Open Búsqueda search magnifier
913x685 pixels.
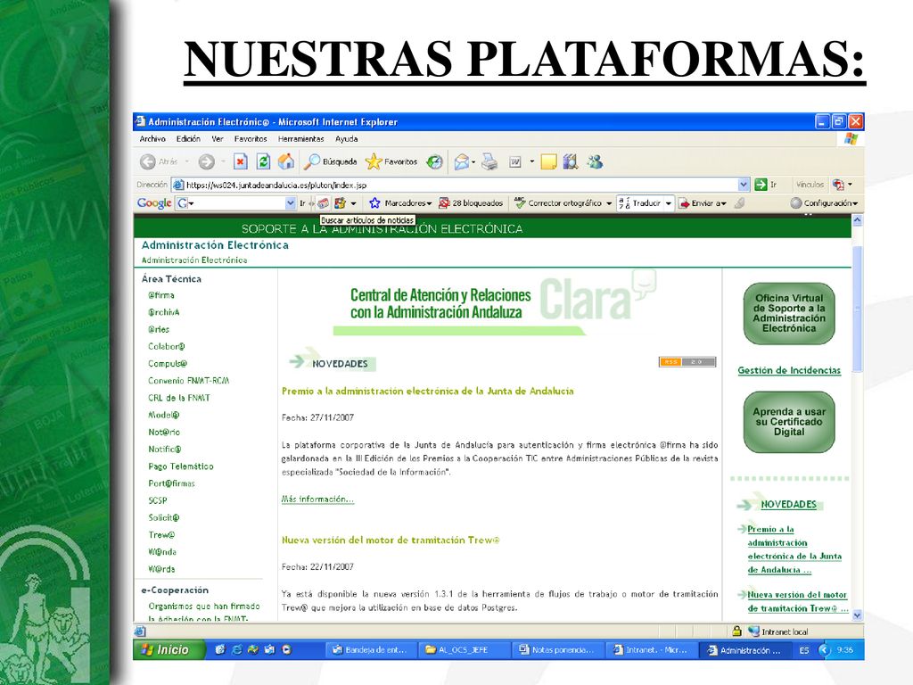pos(331,161)
